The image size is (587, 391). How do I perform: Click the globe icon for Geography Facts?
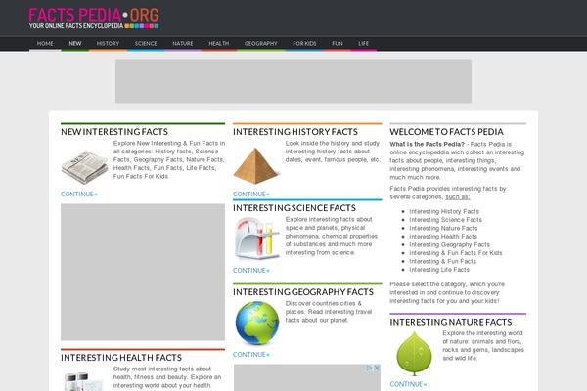[x=257, y=323]
